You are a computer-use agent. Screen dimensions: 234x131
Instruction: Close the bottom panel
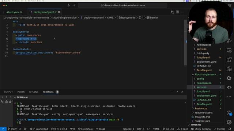182,92
